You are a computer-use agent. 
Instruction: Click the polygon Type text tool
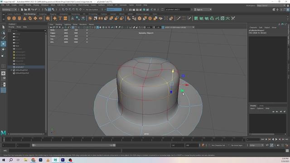[x=60, y=18]
